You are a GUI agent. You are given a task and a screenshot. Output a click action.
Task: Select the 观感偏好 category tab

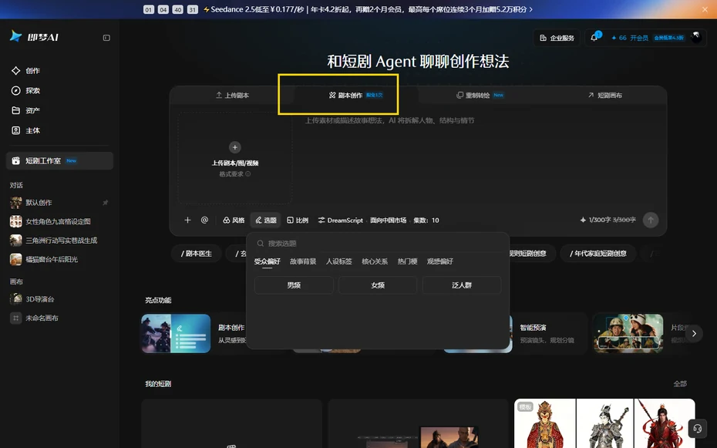coord(440,261)
